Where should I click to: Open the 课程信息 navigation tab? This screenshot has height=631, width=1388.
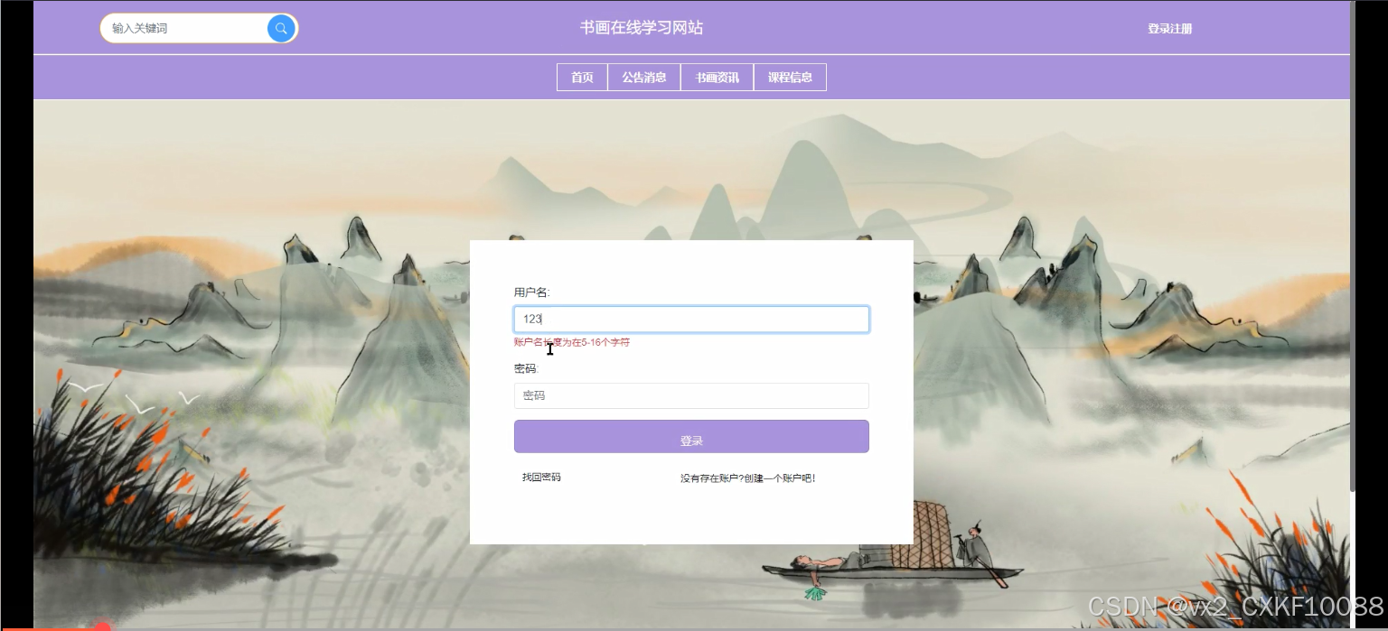point(790,78)
